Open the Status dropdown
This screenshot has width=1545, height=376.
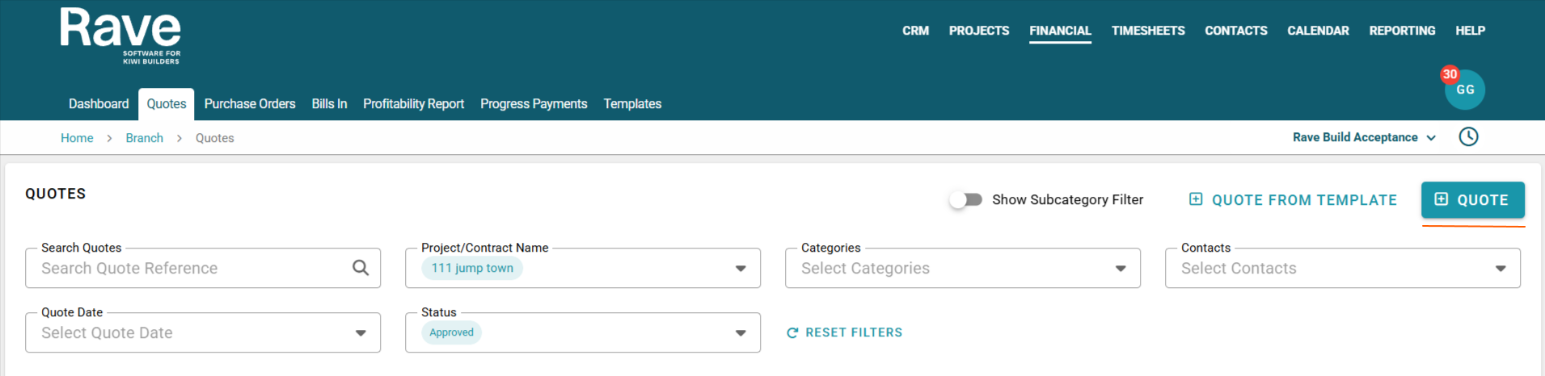point(740,333)
